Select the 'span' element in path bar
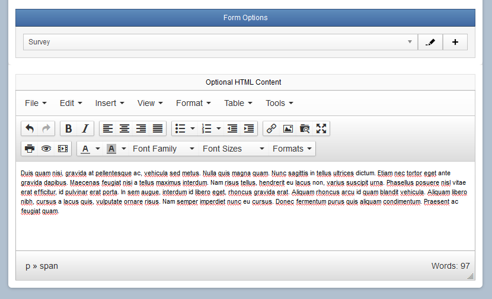This screenshot has width=492, height=299. tap(49, 266)
